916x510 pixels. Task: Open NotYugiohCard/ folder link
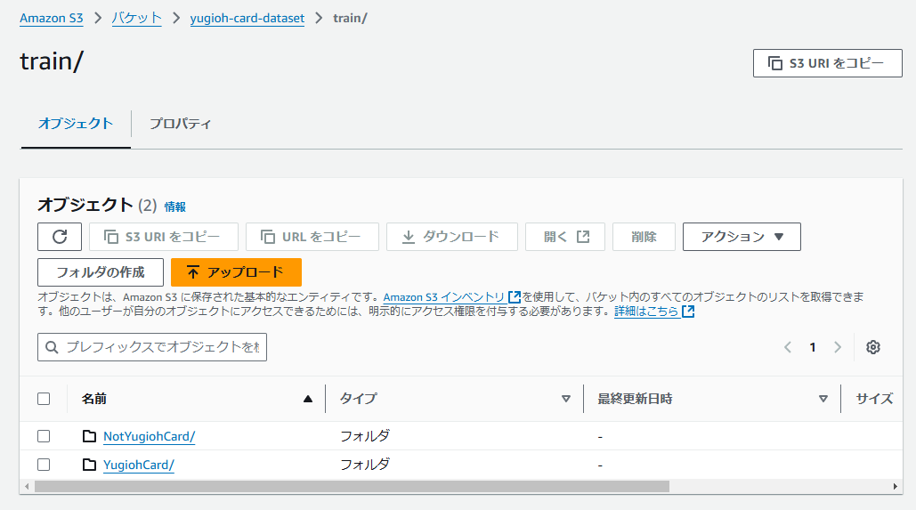149,436
